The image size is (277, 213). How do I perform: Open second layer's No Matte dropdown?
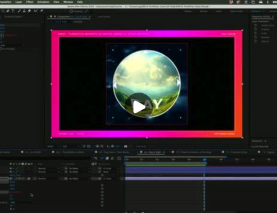[x=79, y=172]
